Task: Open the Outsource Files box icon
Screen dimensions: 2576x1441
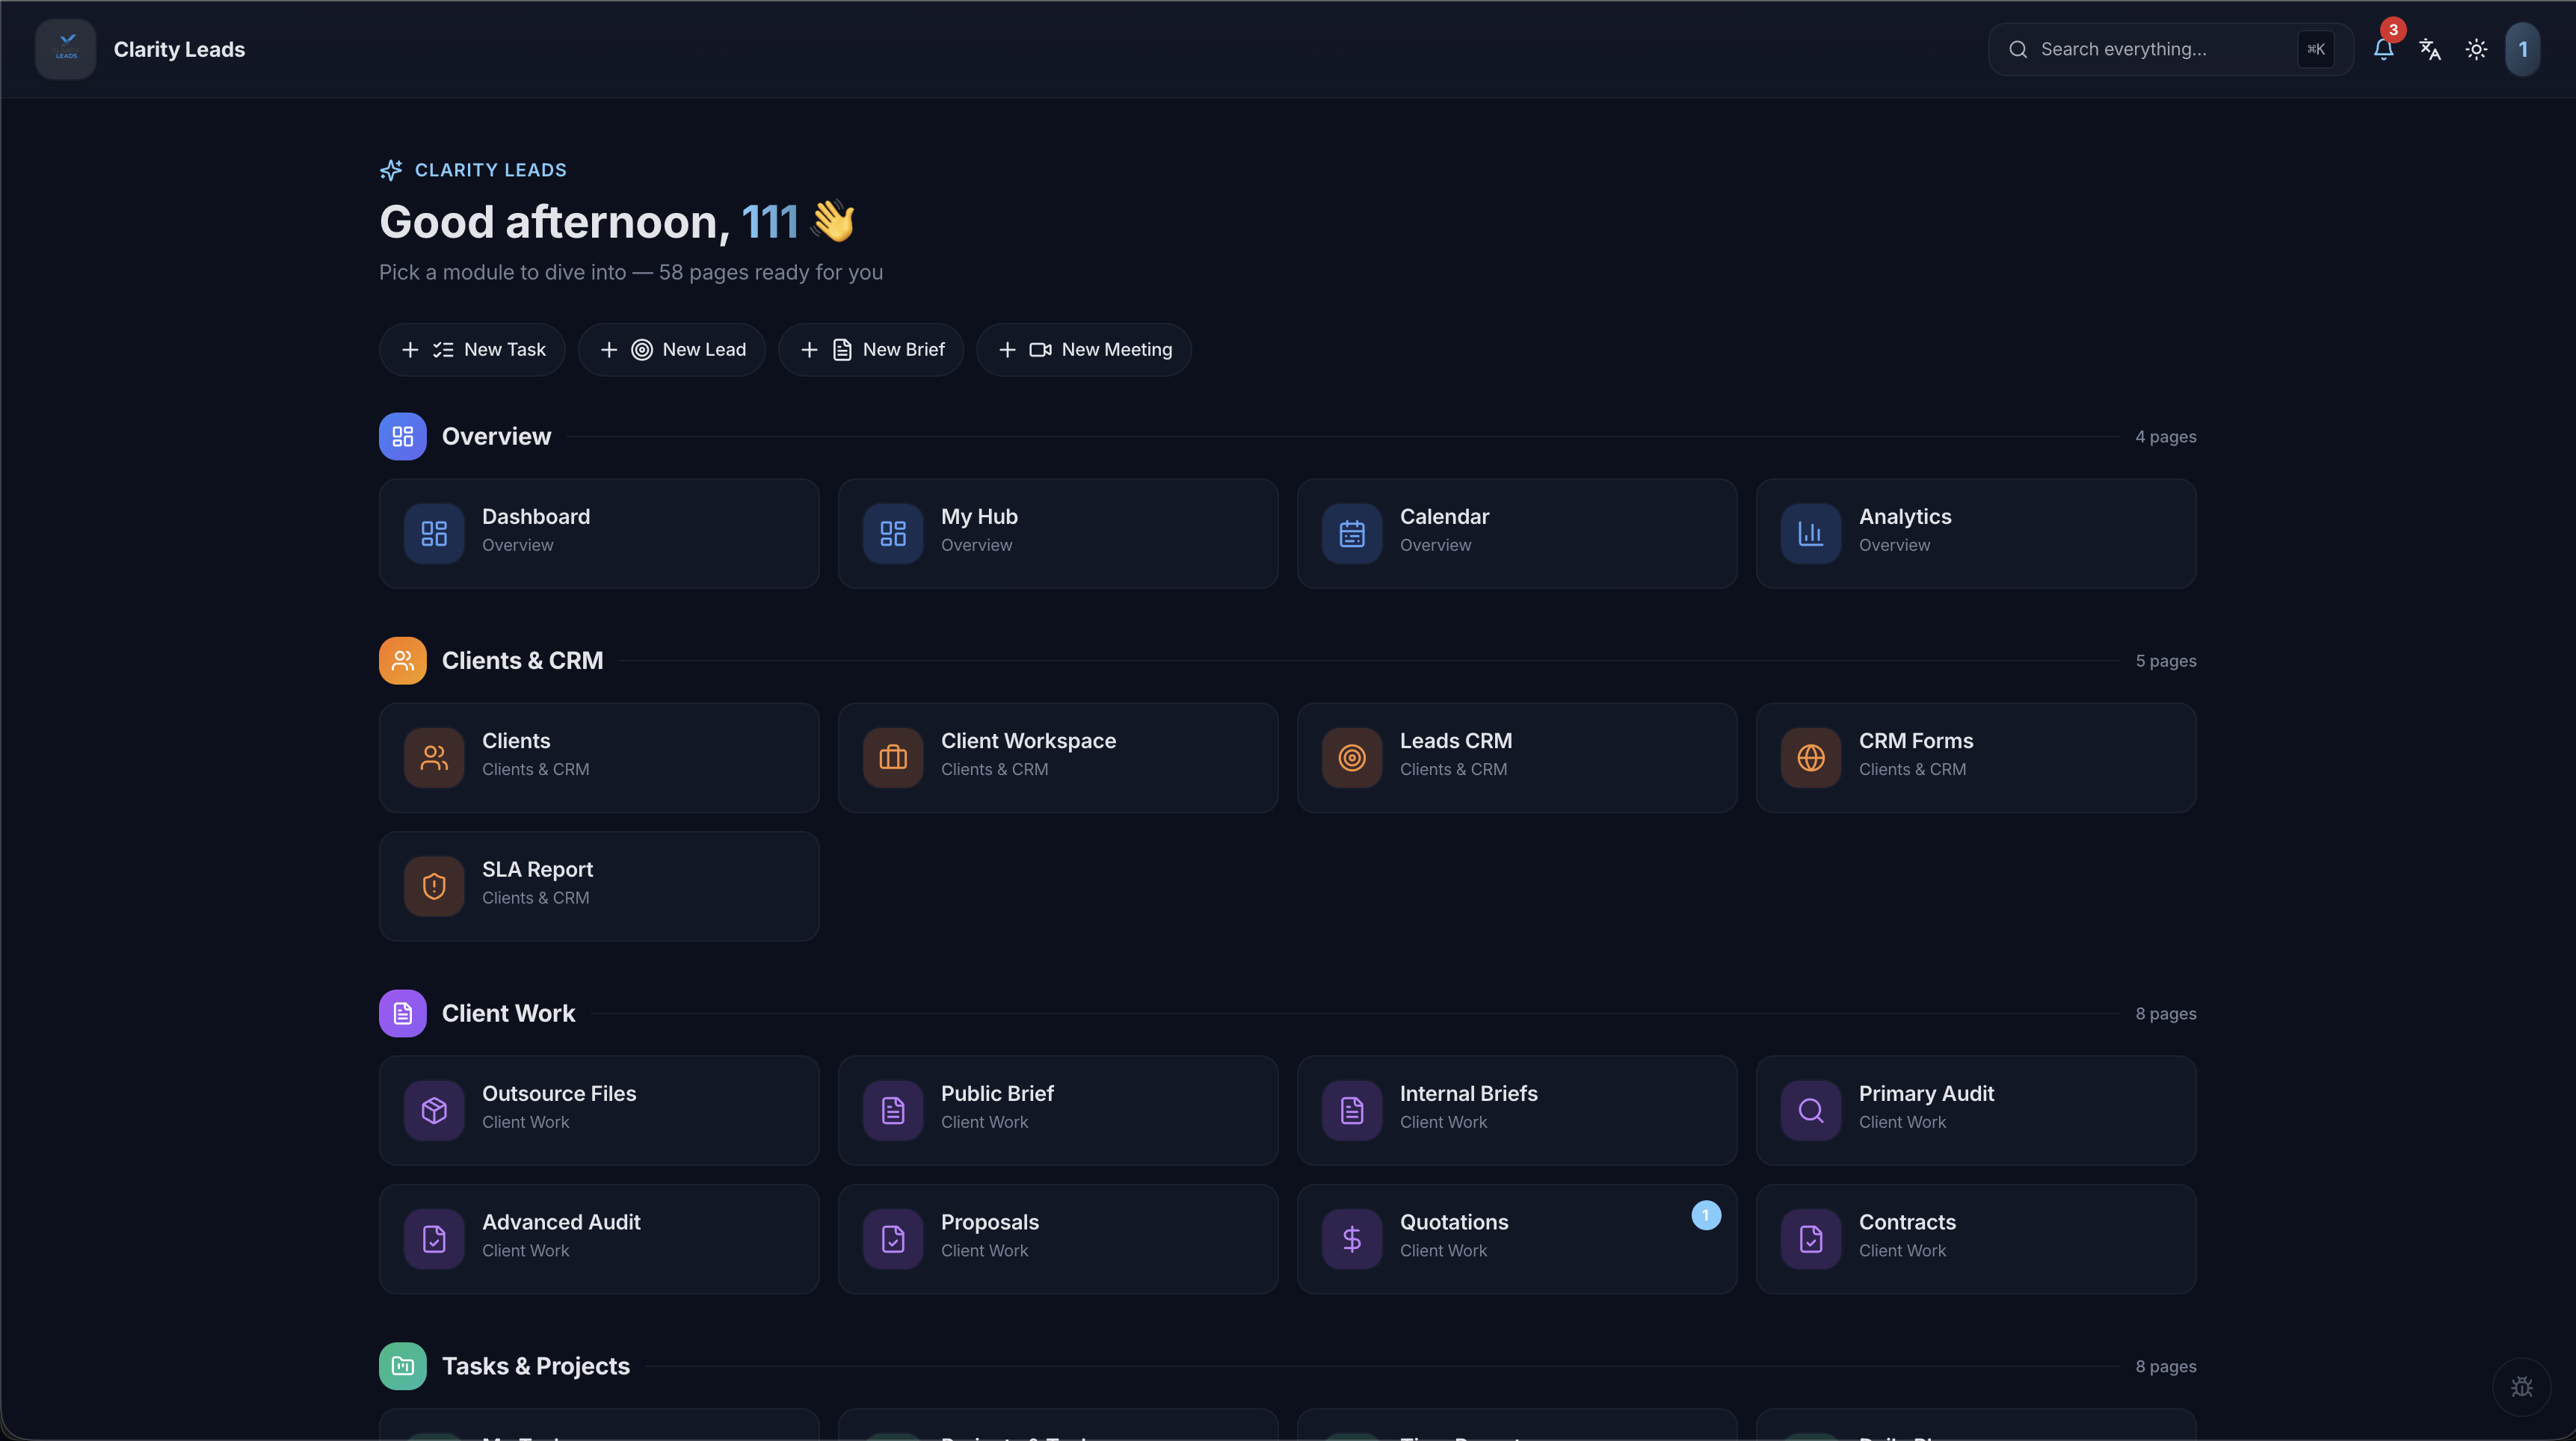Action: tap(434, 1110)
